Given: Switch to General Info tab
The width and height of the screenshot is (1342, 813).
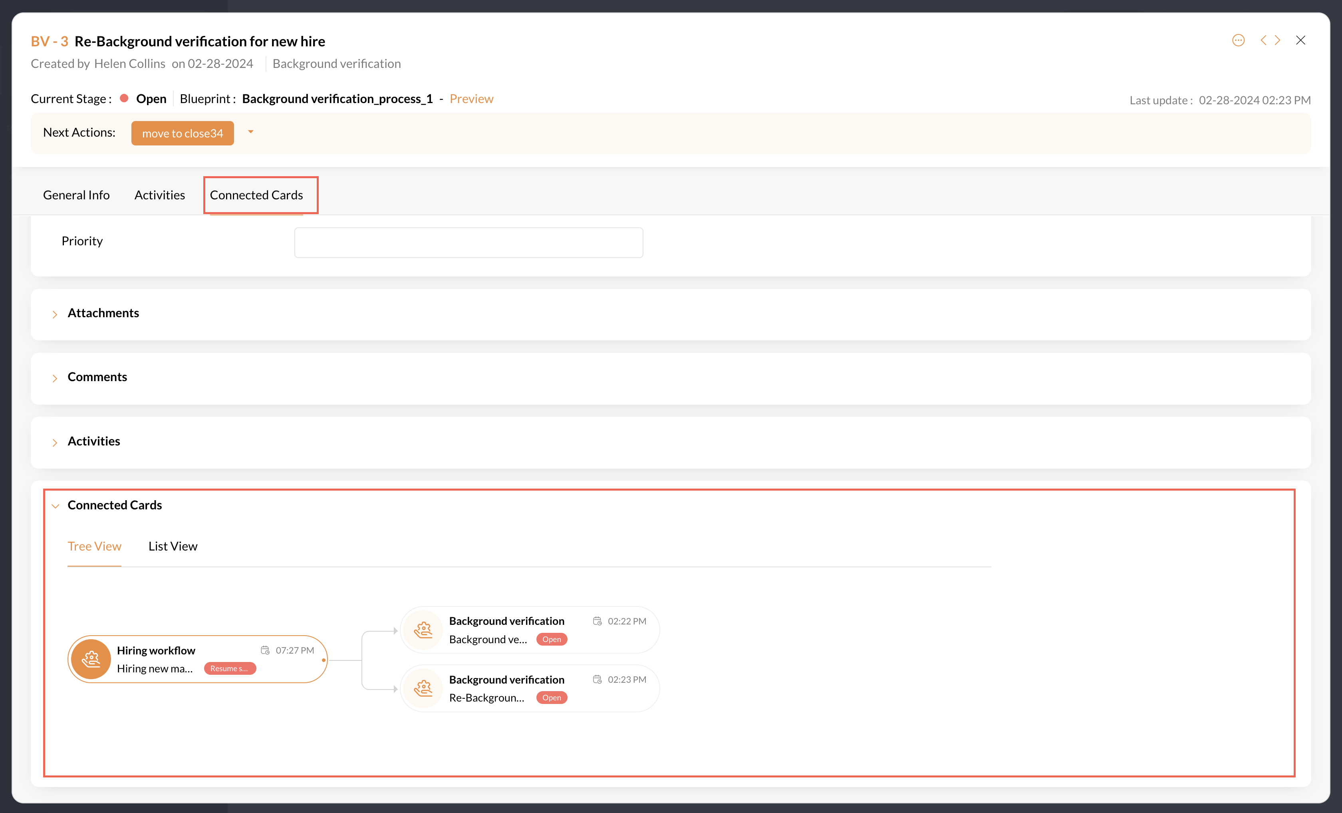Looking at the screenshot, I should coord(76,195).
